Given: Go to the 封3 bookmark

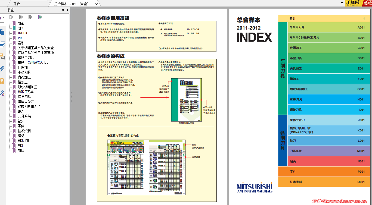Looking at the screenshot, I should point(21,146).
